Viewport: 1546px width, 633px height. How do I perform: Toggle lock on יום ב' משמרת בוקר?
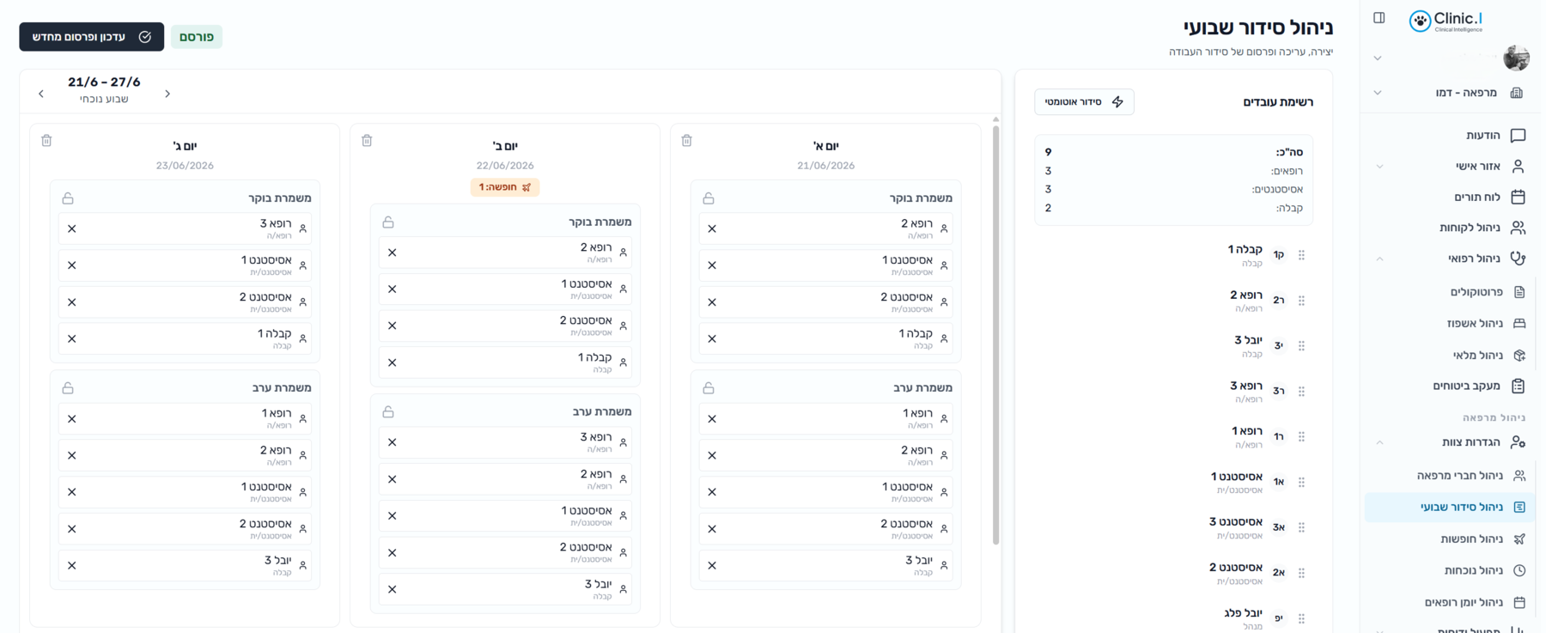(x=388, y=222)
